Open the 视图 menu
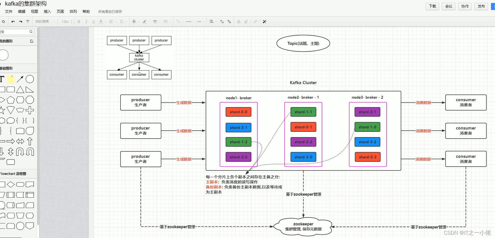Image resolution: width=495 pixels, height=238 pixels. pos(35,11)
